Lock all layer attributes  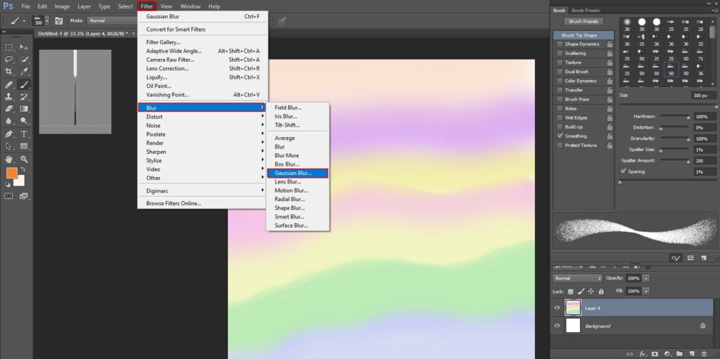coord(601,292)
